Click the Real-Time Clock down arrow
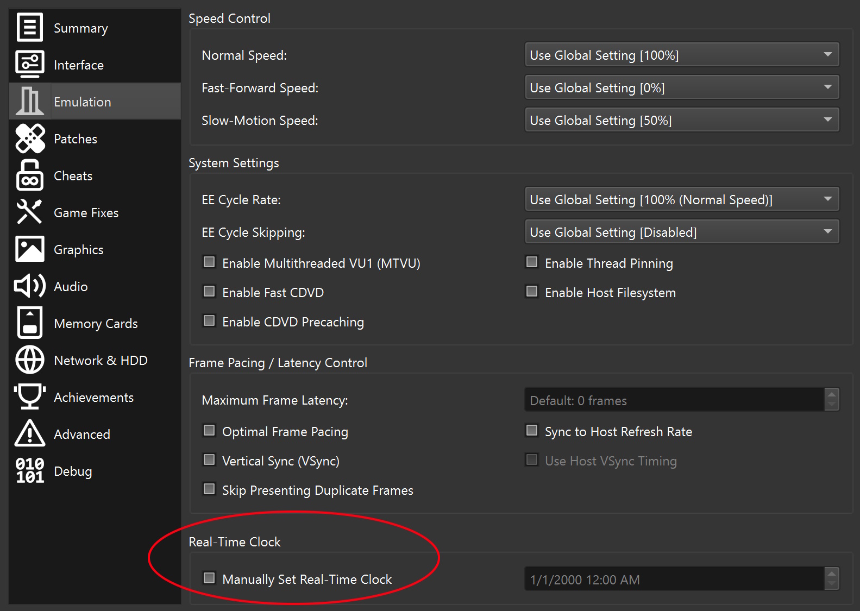The image size is (860, 611). (832, 585)
